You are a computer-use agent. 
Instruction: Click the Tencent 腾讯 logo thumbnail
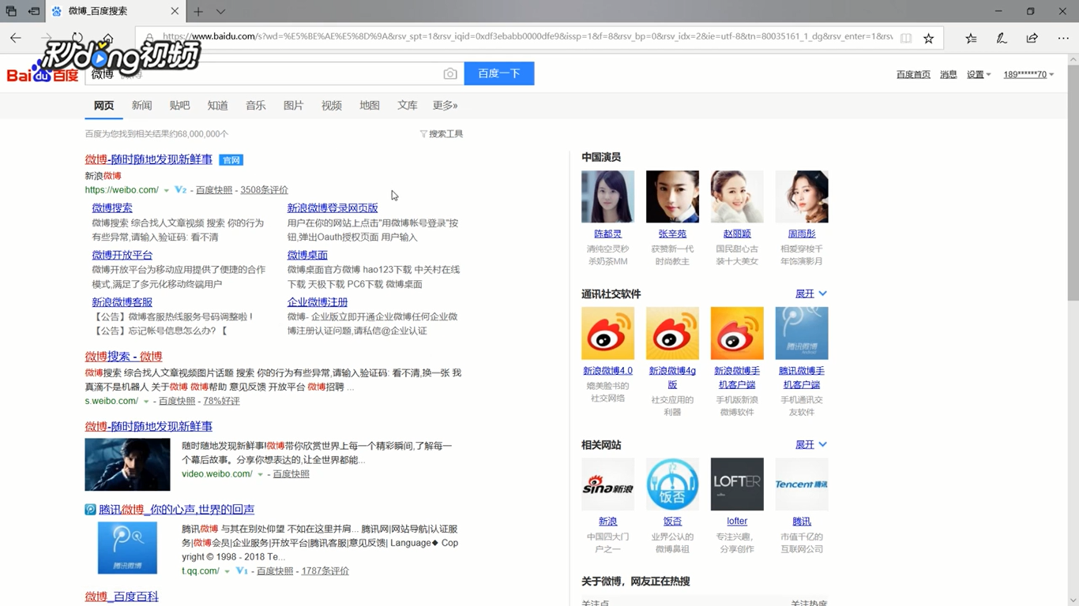pos(802,484)
